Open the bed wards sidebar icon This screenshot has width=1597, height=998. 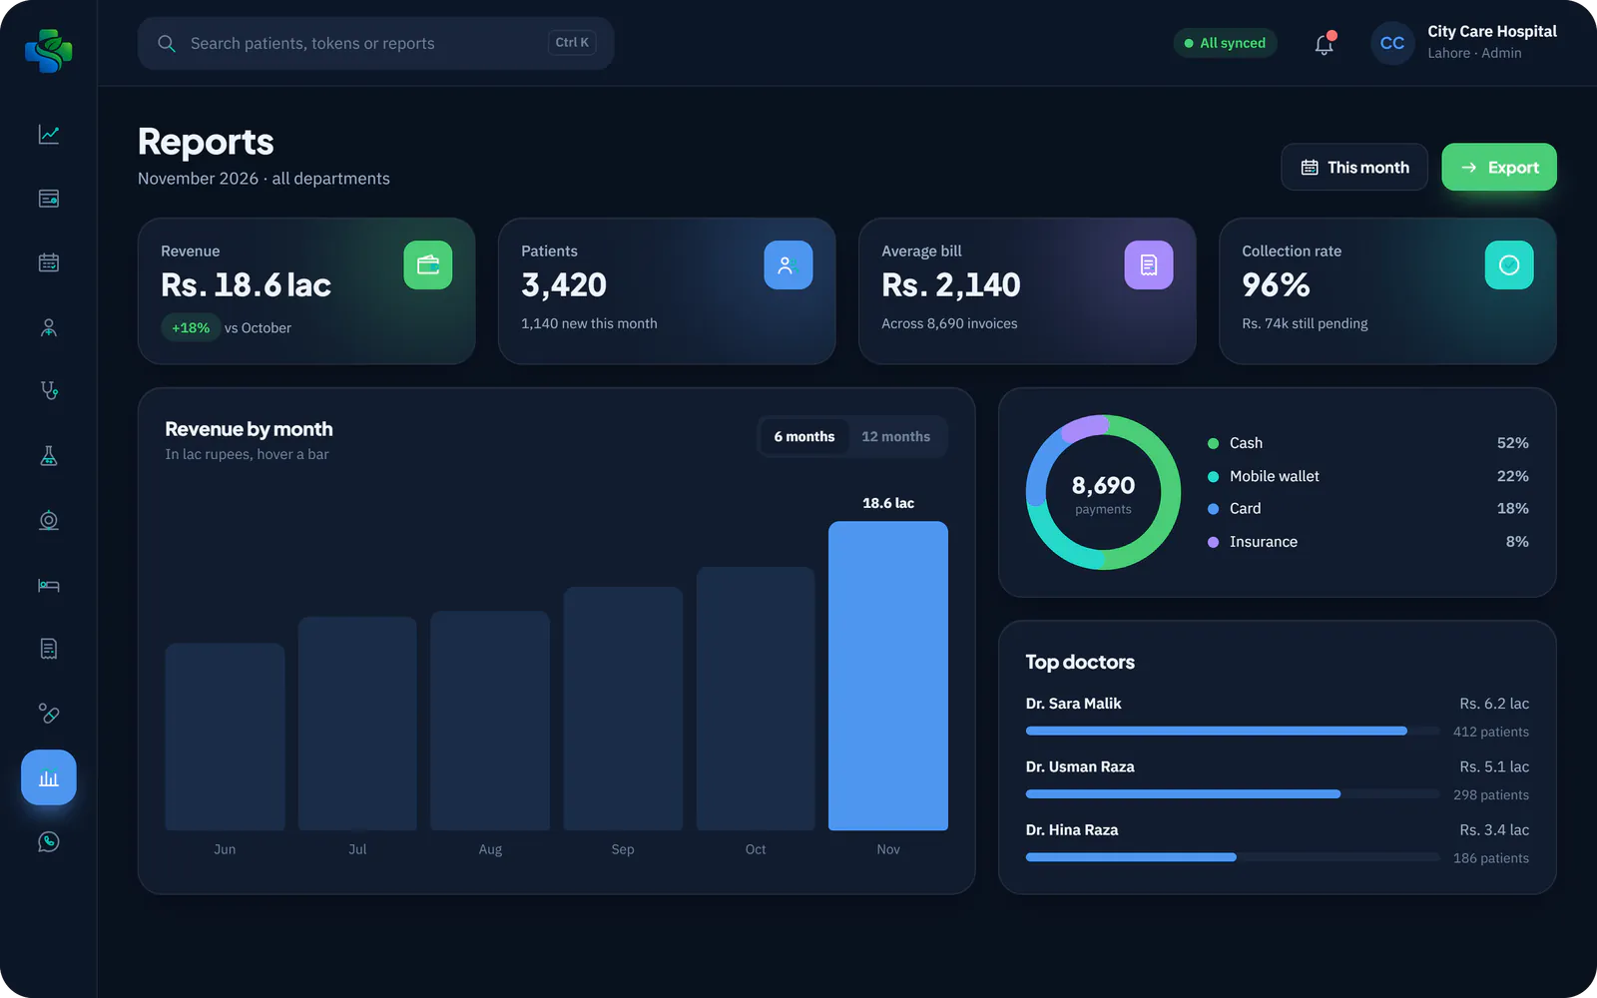tap(48, 585)
